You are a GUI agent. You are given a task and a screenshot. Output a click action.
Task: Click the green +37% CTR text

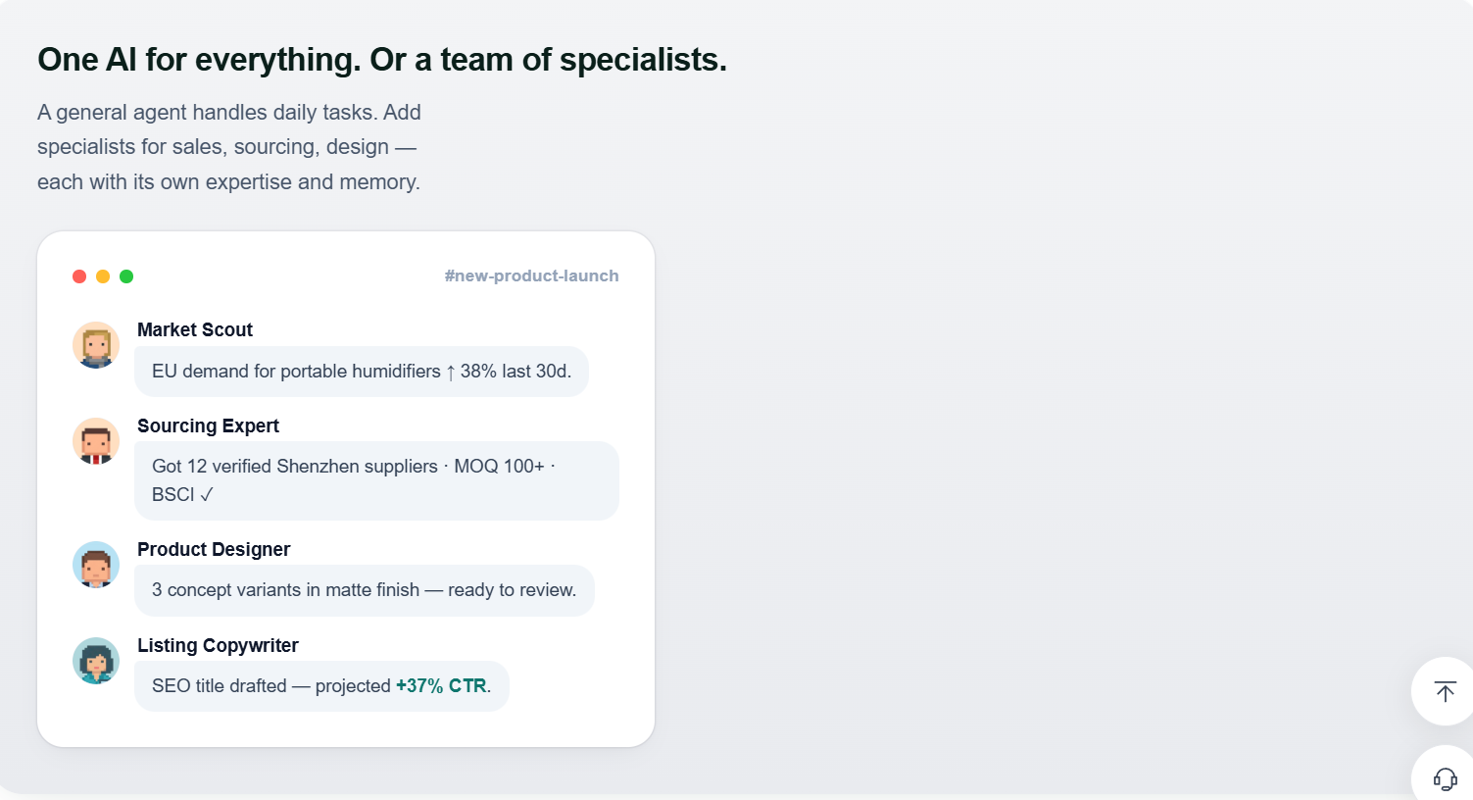(441, 686)
